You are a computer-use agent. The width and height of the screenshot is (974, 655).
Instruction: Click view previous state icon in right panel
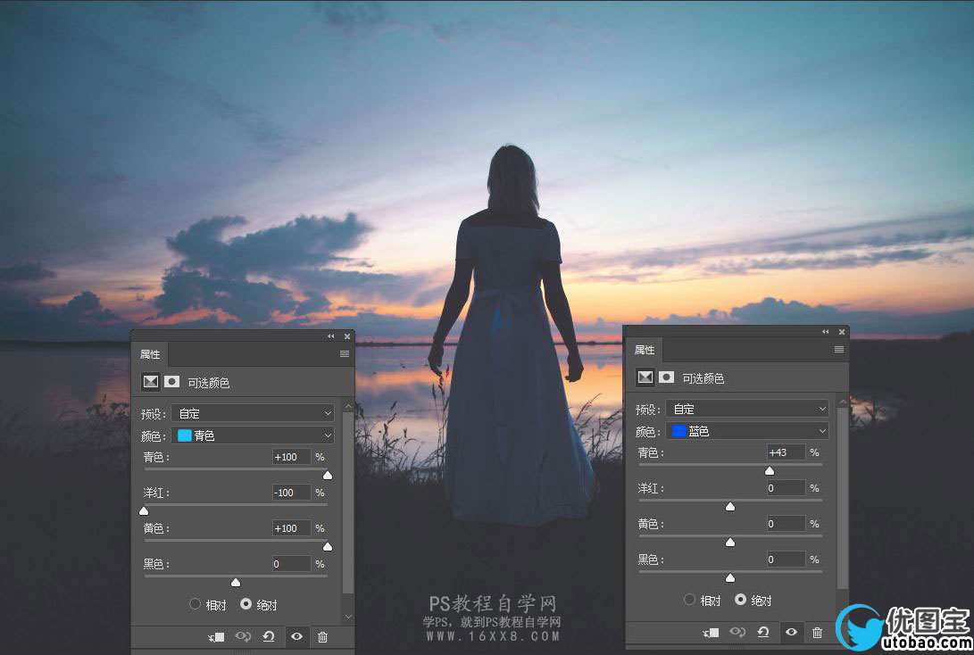click(x=737, y=632)
